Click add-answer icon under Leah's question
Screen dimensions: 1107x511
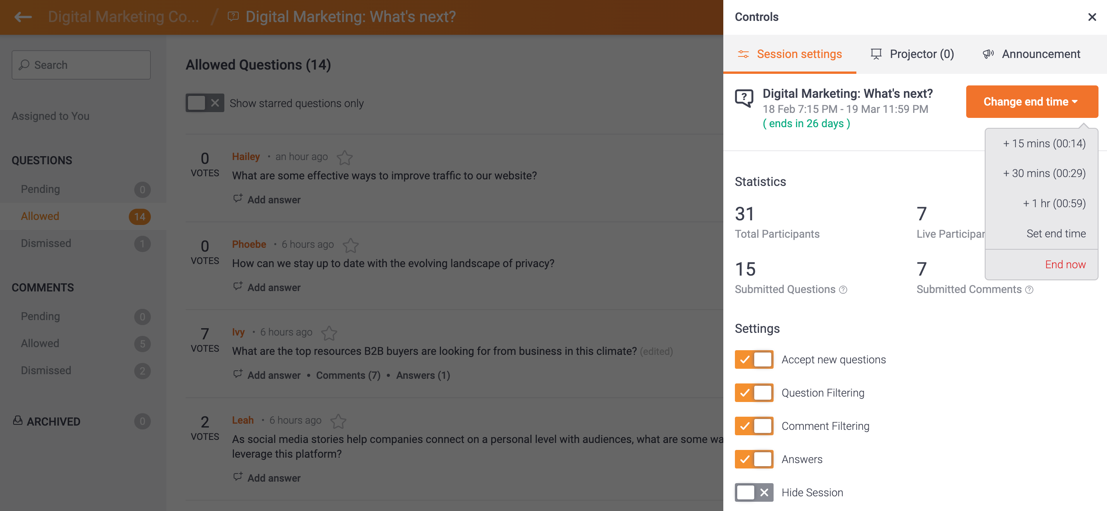(237, 477)
